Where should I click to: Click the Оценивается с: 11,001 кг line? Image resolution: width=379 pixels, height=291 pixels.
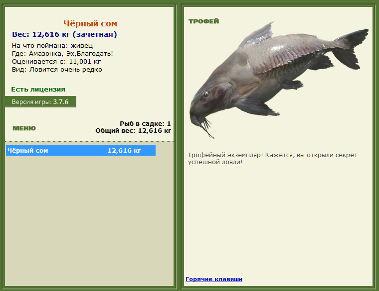tap(56, 62)
